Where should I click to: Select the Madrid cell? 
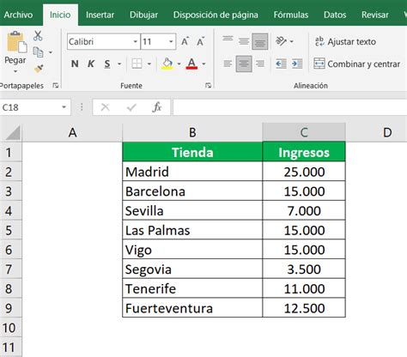pyautogui.click(x=192, y=172)
